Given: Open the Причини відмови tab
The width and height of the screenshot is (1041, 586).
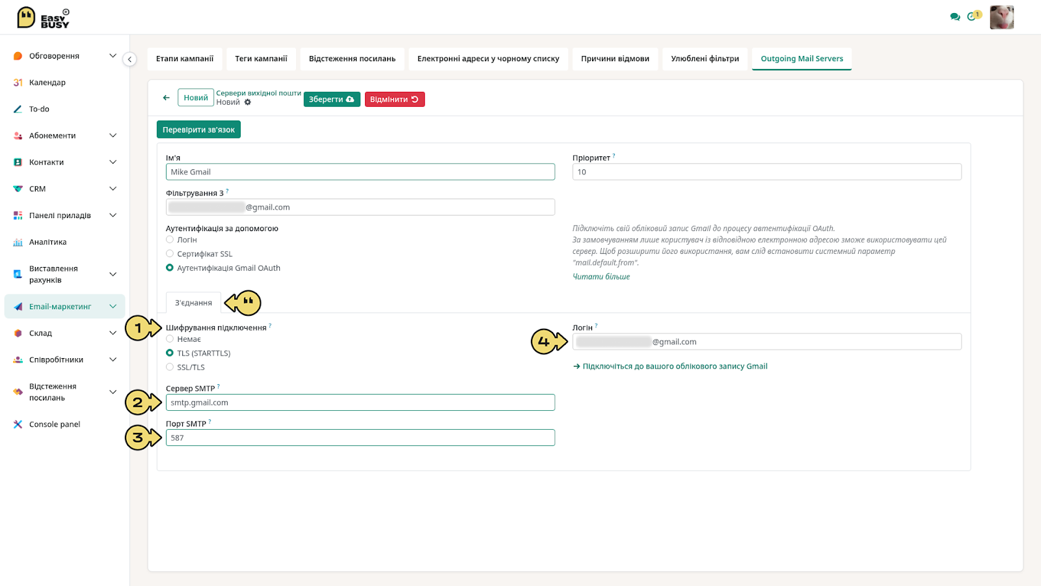Looking at the screenshot, I should coord(615,59).
